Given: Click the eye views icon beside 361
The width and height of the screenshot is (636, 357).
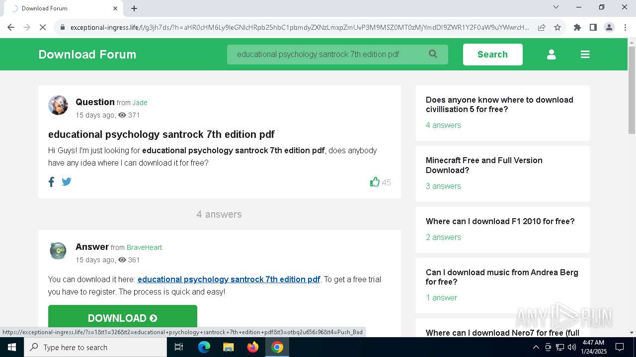Looking at the screenshot, I should click(122, 260).
